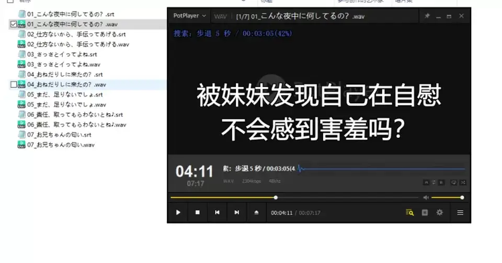Select file 05_まだ、足りないでしょ.srt

click(65, 94)
